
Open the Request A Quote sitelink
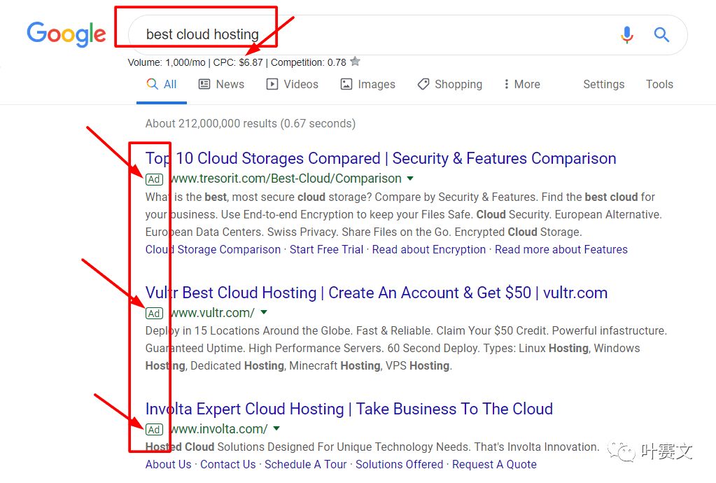coord(494,464)
